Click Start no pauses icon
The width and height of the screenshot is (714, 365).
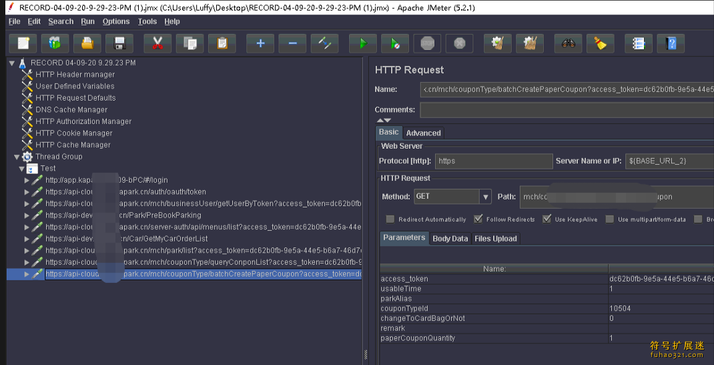tap(395, 43)
